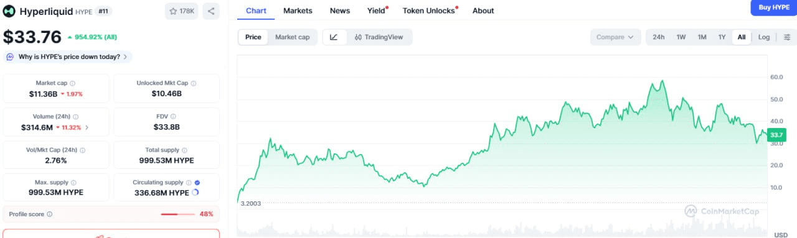
Task: Expand Volume (24h) details chevron
Action: (87, 127)
